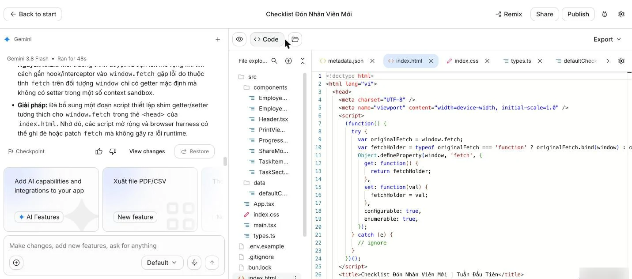
Task: Close the metadata.json tab
Action: [x=372, y=61]
